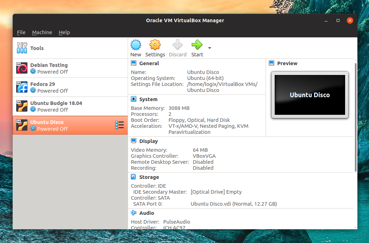Click the Ubuntu Disco preview thumbnail
This screenshot has height=243, width=369.
point(310,95)
